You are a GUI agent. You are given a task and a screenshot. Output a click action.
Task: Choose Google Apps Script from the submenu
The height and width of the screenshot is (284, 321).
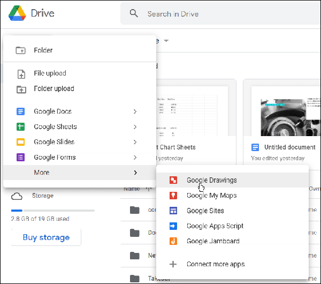232,226
